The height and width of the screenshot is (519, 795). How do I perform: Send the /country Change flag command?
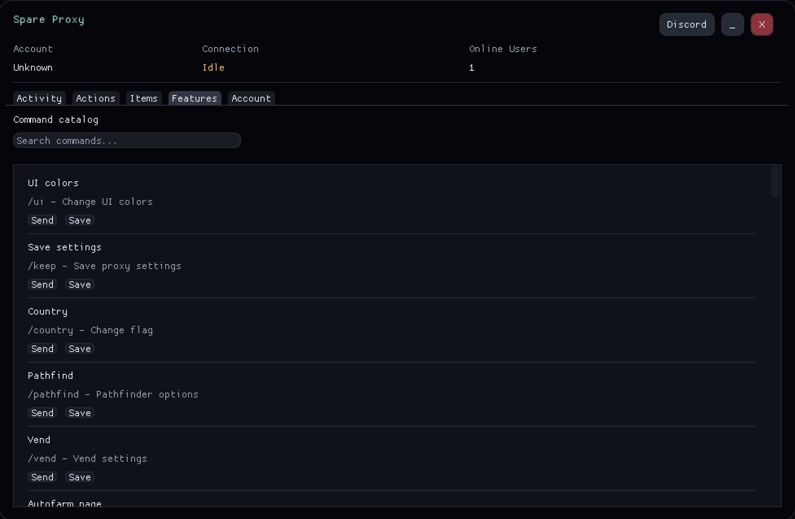point(42,349)
